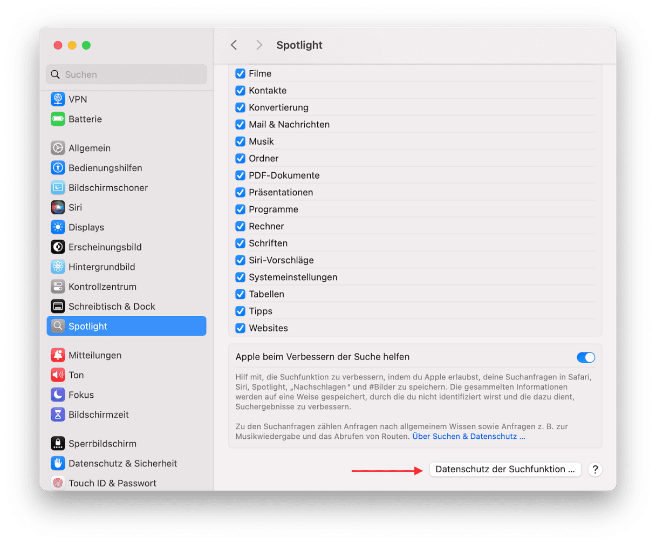Click the question mark help button
The height and width of the screenshot is (543, 656).
594,470
